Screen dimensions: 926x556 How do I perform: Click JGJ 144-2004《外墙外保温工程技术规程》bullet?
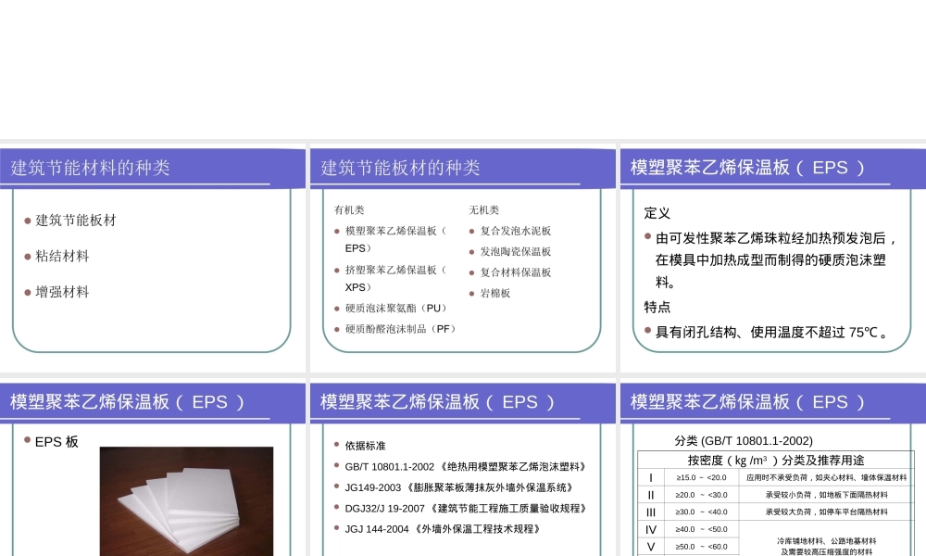pos(444,529)
